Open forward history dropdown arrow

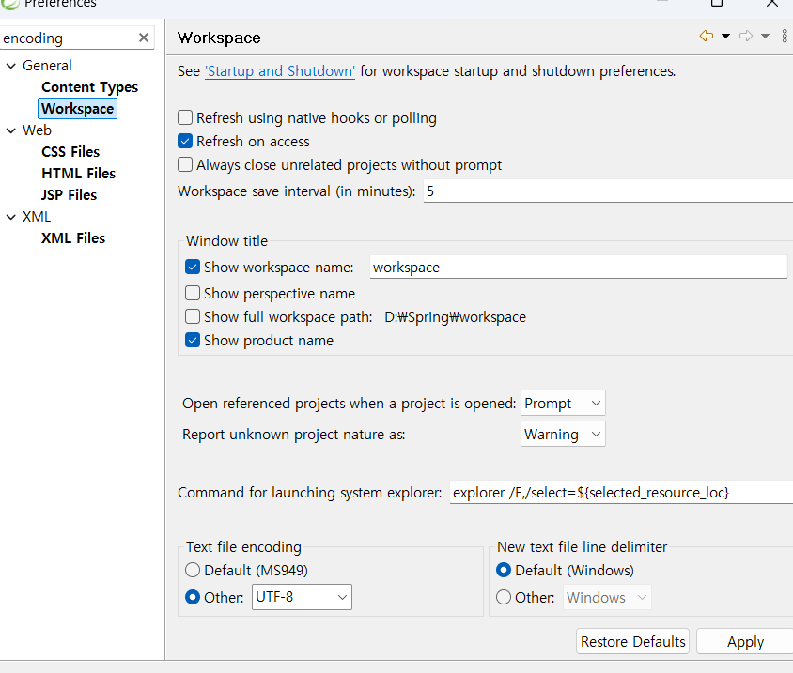[x=765, y=36]
